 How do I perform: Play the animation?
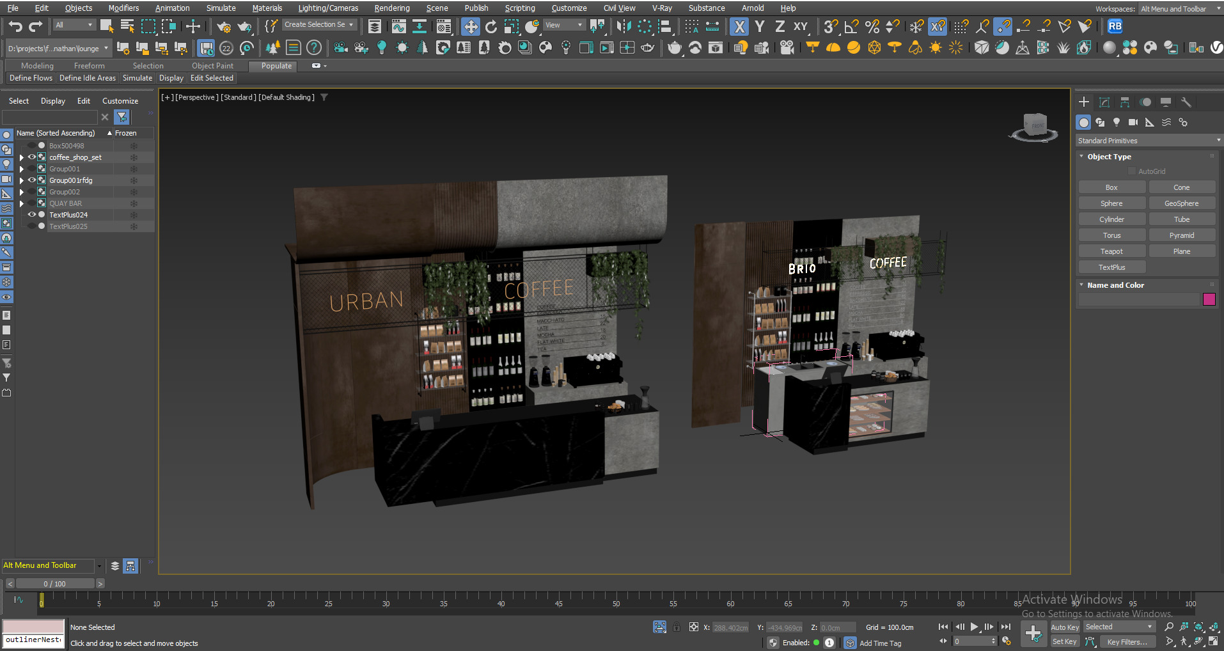pos(974,627)
